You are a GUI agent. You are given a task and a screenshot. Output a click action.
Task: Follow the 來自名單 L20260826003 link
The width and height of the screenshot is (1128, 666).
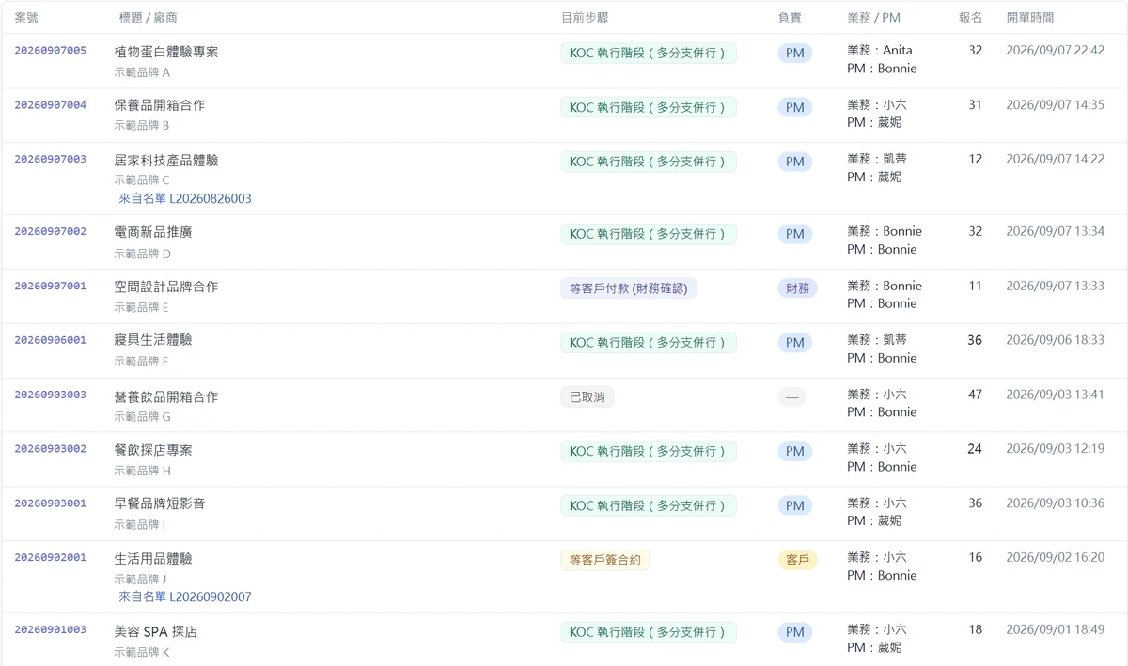point(185,199)
